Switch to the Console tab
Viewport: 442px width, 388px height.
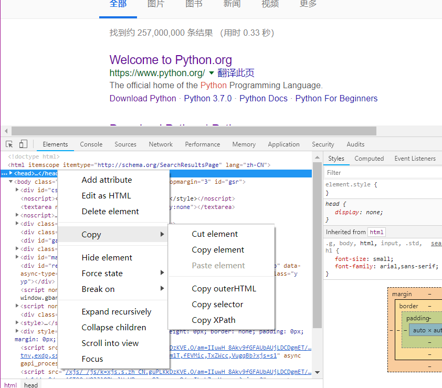(x=91, y=144)
